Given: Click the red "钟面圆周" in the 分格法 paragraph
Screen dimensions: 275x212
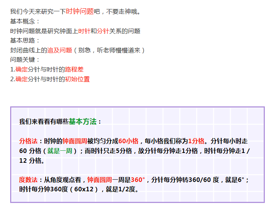Looking at the screenshot, I should click(x=75, y=141).
